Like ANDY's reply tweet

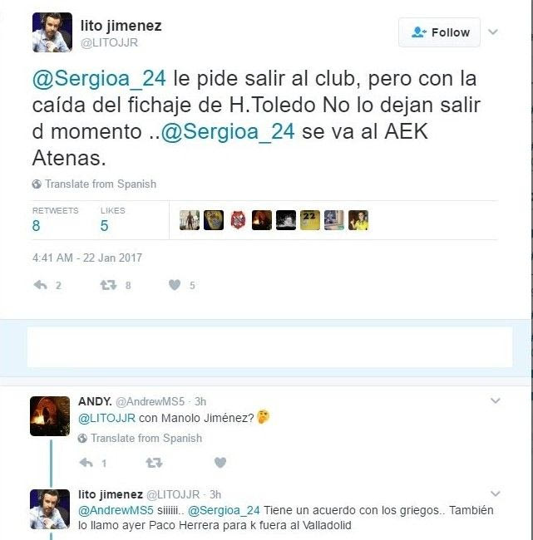click(220, 462)
